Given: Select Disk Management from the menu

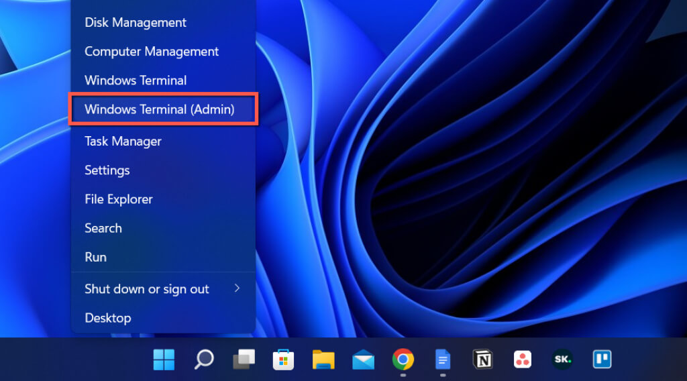Looking at the screenshot, I should 163,22.
